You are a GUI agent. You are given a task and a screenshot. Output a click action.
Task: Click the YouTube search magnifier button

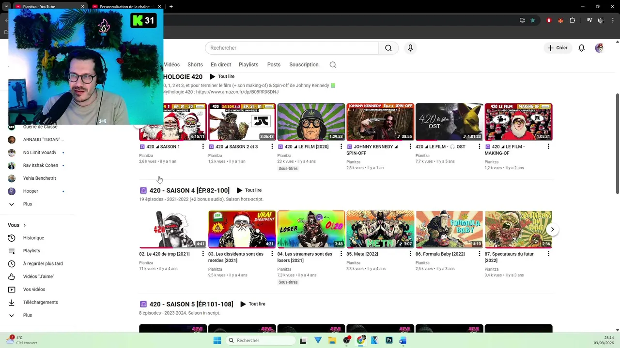point(388,48)
